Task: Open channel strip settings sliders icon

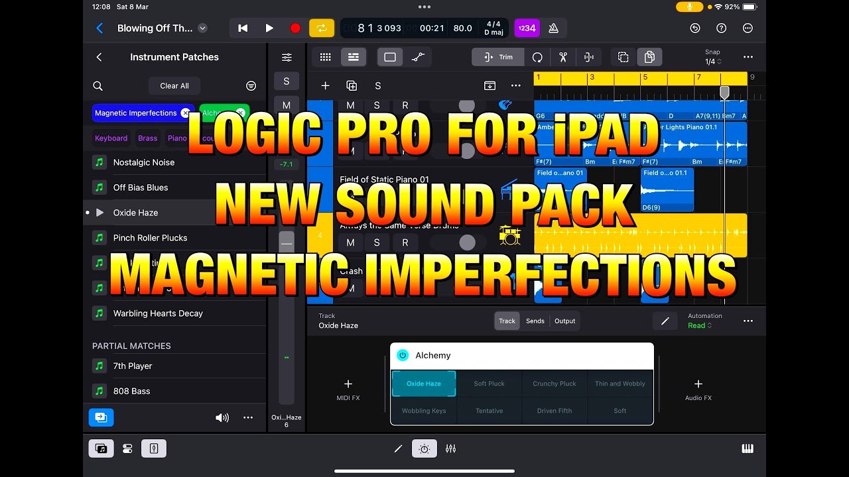Action: 287,58
